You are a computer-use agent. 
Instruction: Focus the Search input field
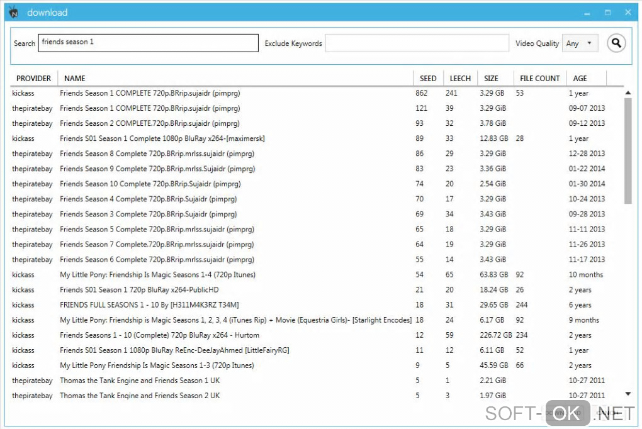tap(148, 43)
